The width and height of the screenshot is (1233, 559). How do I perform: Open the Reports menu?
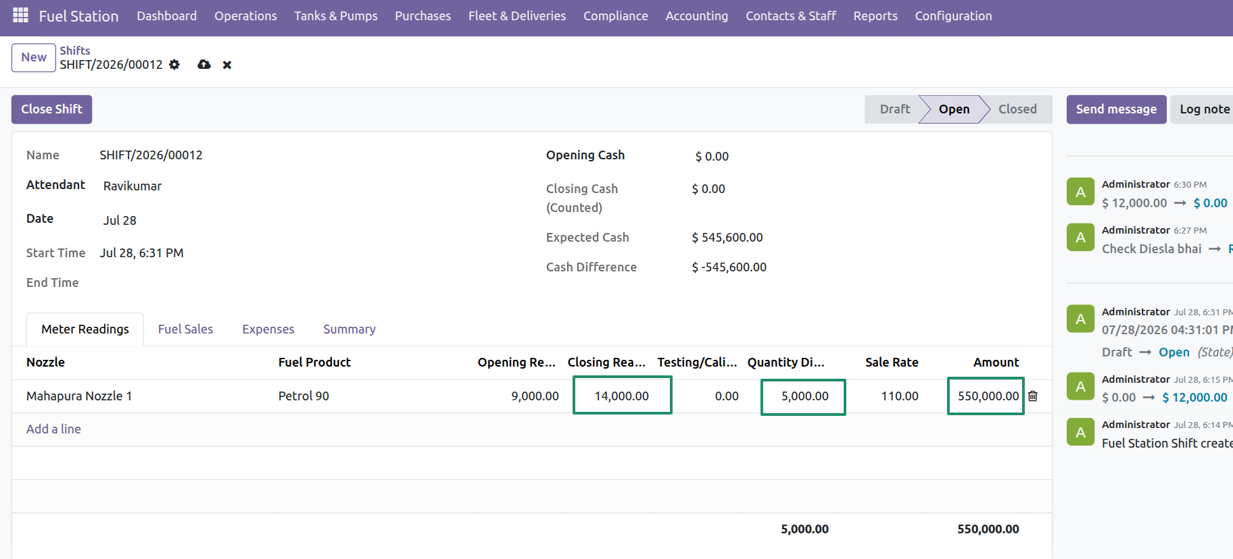coord(875,16)
